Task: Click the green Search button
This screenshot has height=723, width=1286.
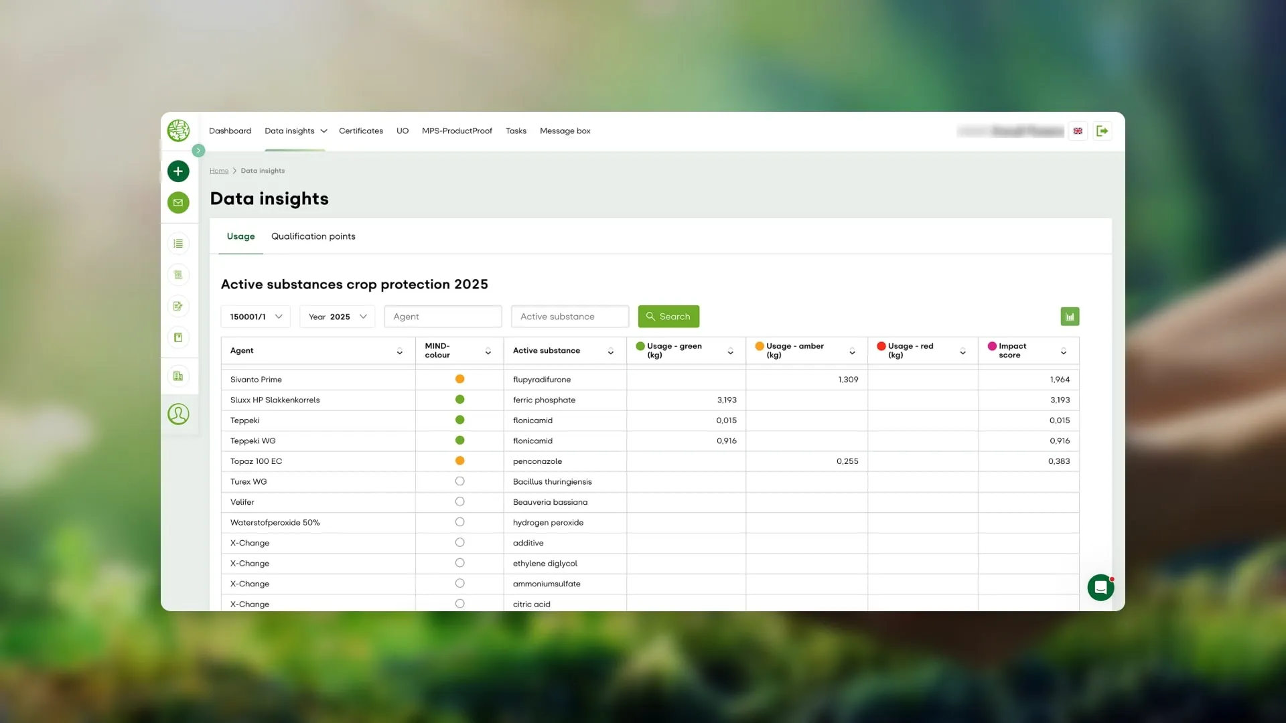Action: [668, 317]
